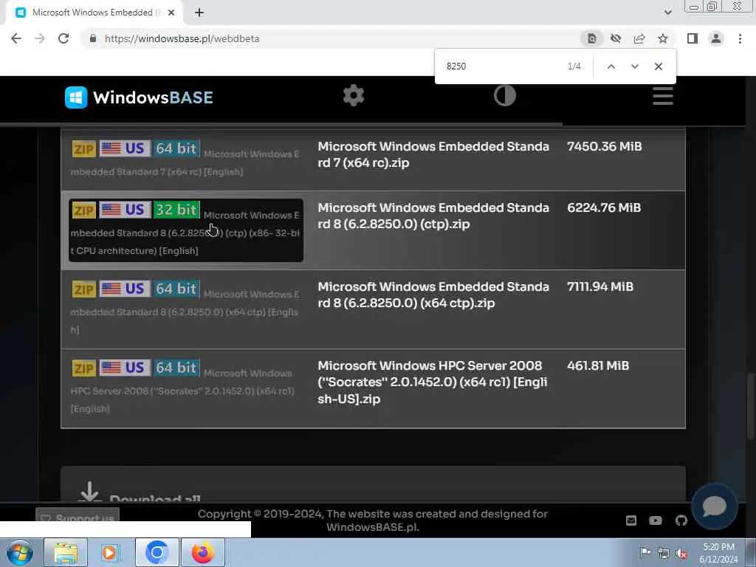This screenshot has width=756, height=567.
Task: Click the page search lens icon in address bar
Action: click(x=591, y=38)
